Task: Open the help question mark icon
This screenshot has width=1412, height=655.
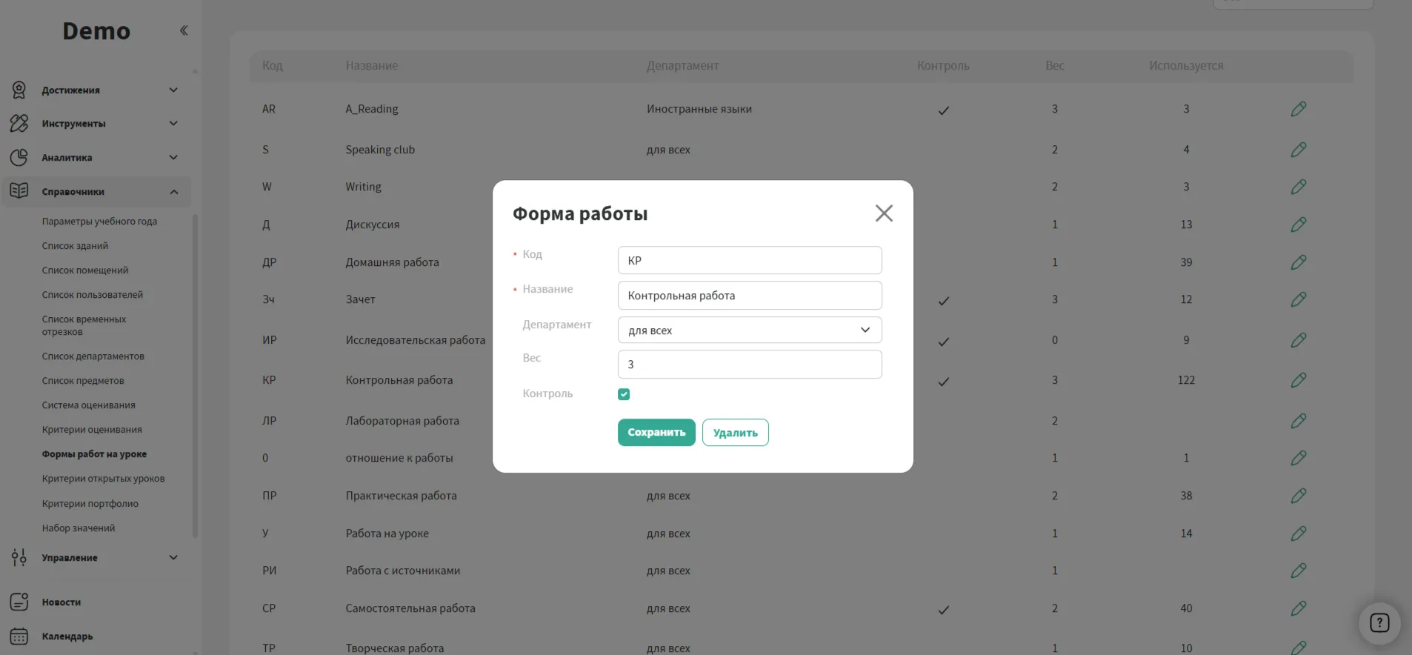Action: (1379, 623)
